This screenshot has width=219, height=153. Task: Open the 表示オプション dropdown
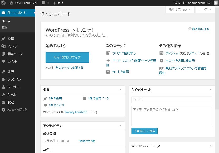tap(180, 9)
